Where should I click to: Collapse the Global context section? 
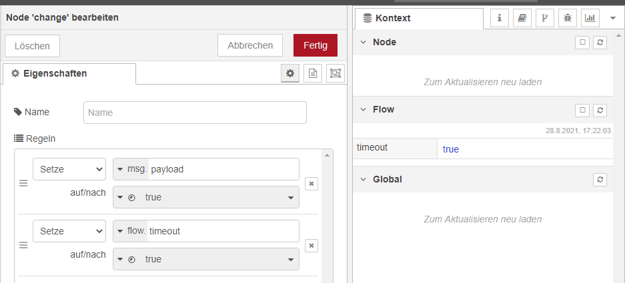364,180
